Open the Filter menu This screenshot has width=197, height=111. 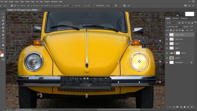tap(33, 2)
